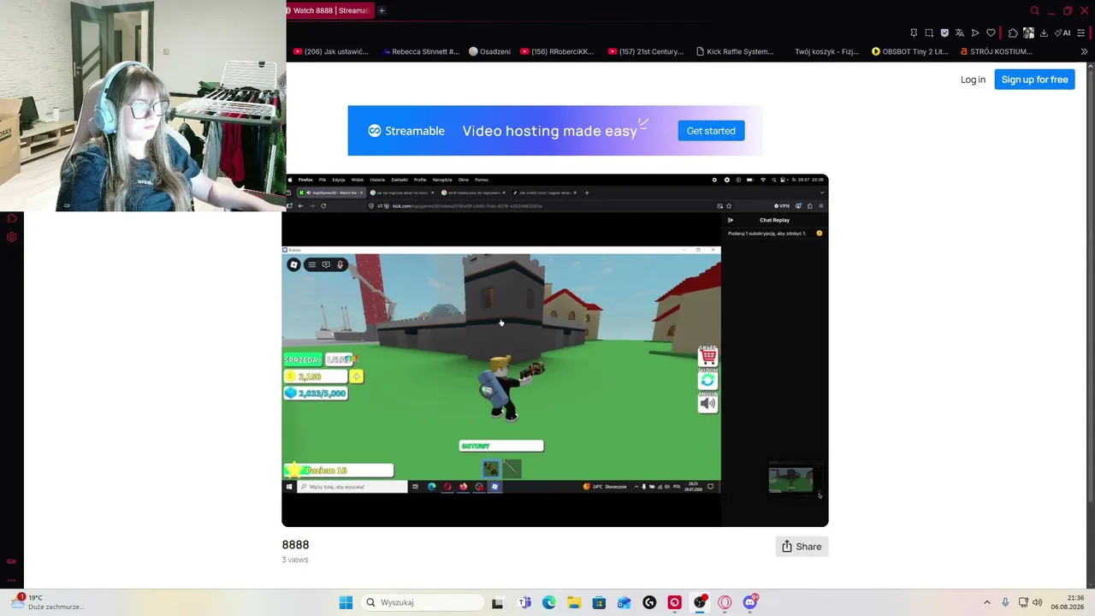Click the player send-arrow icon in toolbar
The height and width of the screenshot is (616, 1095).
[975, 33]
